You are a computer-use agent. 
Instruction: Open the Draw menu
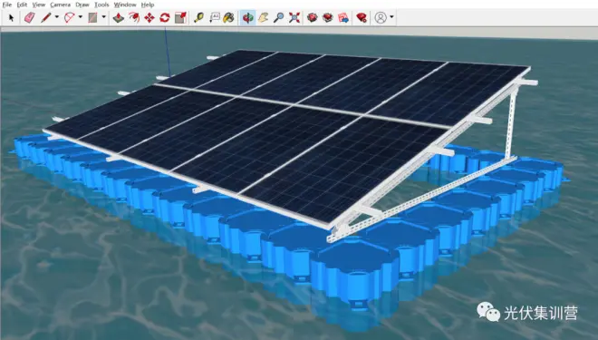pos(82,5)
